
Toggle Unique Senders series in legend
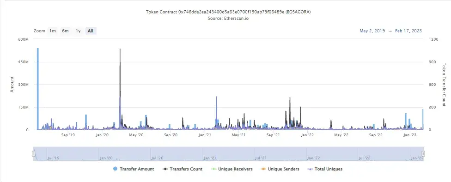[x=280, y=169]
